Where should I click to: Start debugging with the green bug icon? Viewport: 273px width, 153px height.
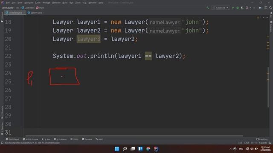point(238,8)
